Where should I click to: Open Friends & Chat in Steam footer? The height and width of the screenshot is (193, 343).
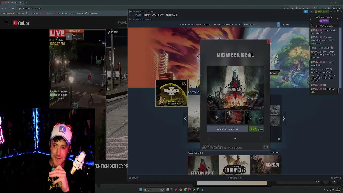coord(336,178)
